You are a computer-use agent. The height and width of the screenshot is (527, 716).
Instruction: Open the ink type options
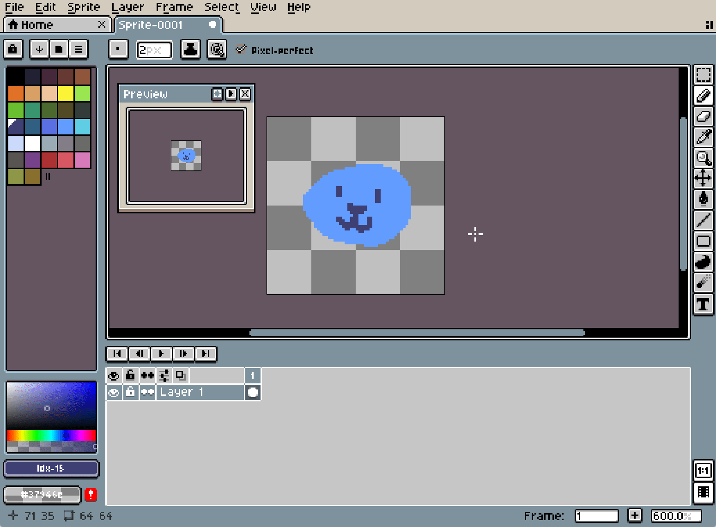190,49
